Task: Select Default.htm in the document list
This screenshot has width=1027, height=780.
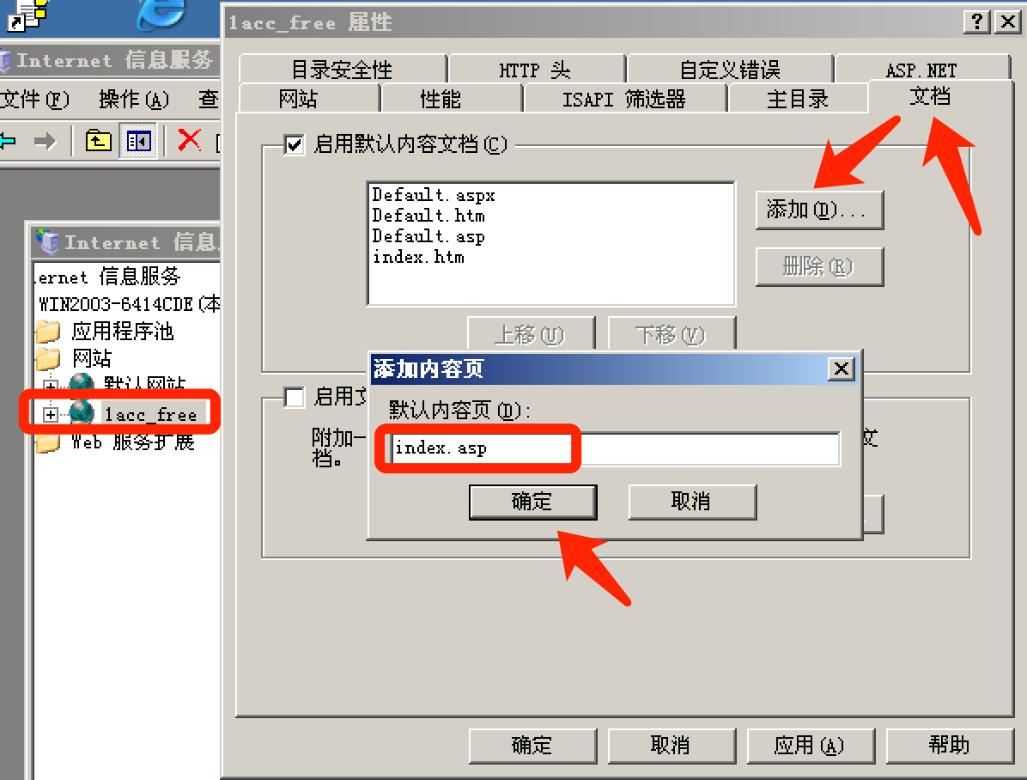Action: point(428,216)
